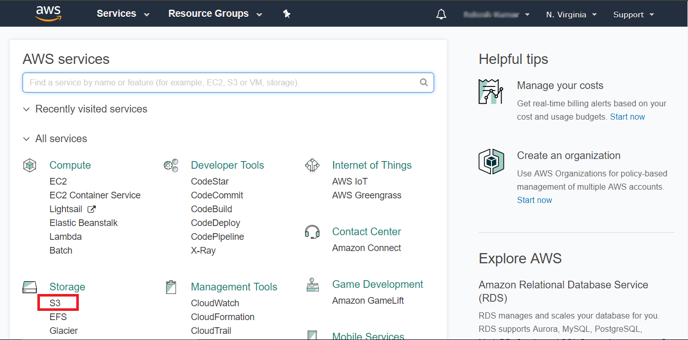Screen dimensions: 688x340
Task: Click the pin shortcut icon in navbar
Action: [x=287, y=14]
